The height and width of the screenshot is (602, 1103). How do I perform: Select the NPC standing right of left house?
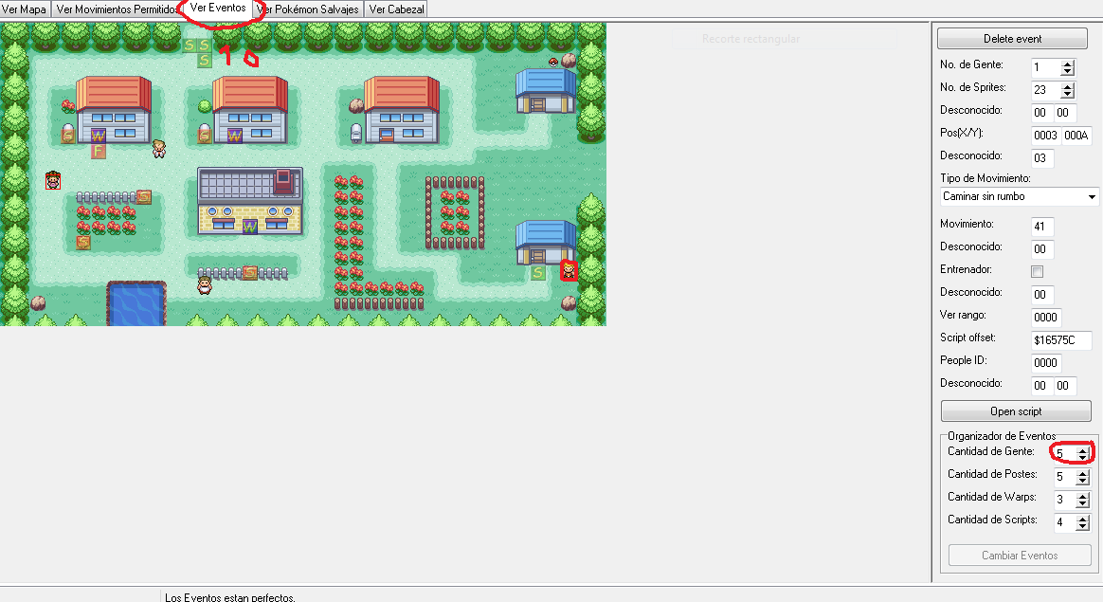(158, 148)
